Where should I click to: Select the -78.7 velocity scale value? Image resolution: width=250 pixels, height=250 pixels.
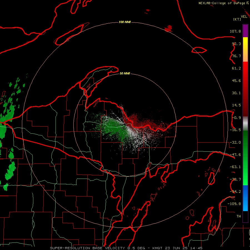coord(235,179)
